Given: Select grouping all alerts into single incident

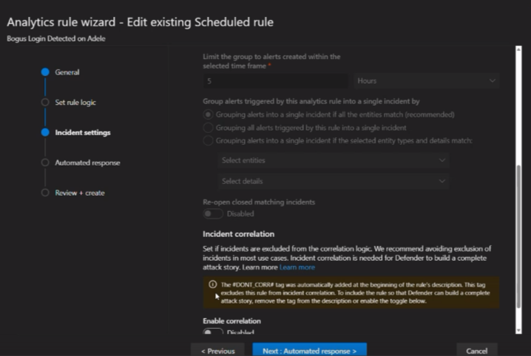Looking at the screenshot, I should click(209, 127).
